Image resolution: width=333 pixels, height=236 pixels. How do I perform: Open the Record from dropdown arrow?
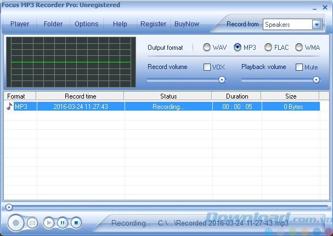tap(317, 25)
